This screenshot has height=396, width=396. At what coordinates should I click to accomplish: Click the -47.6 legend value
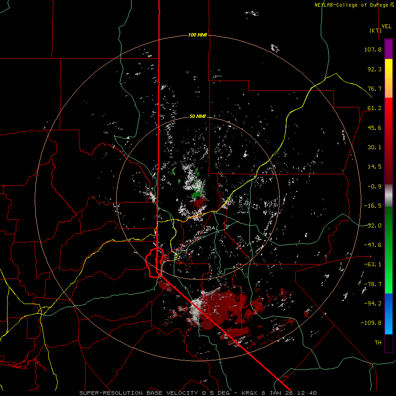pyautogui.click(x=373, y=245)
